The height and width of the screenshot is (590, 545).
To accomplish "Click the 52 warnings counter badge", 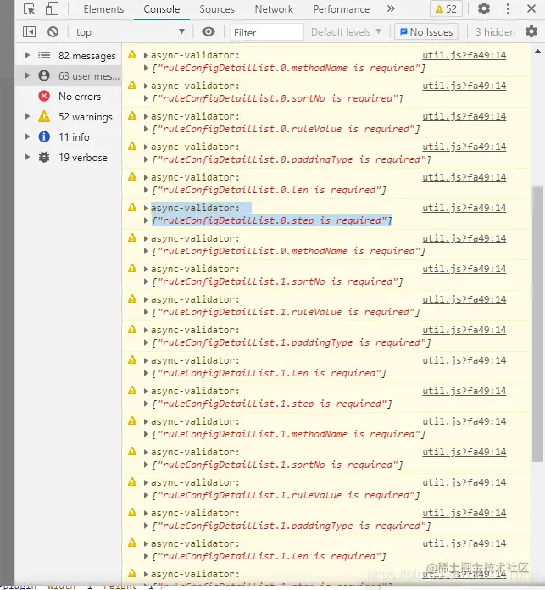I will 446,9.
